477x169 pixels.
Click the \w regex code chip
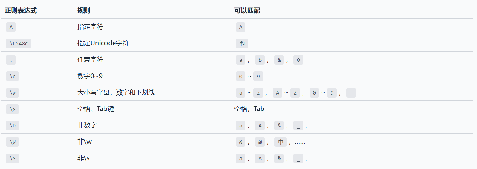coord(13,93)
